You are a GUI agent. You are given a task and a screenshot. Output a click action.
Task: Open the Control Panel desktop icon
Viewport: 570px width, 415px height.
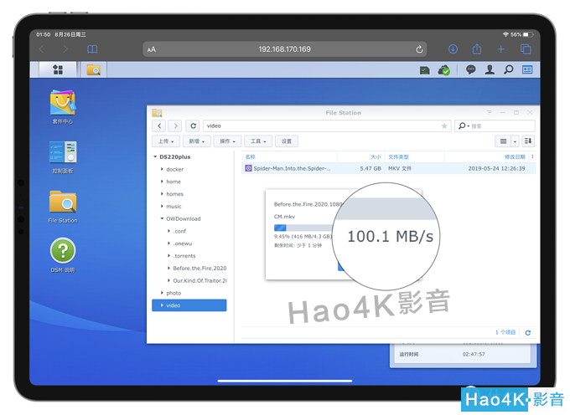pos(63,157)
